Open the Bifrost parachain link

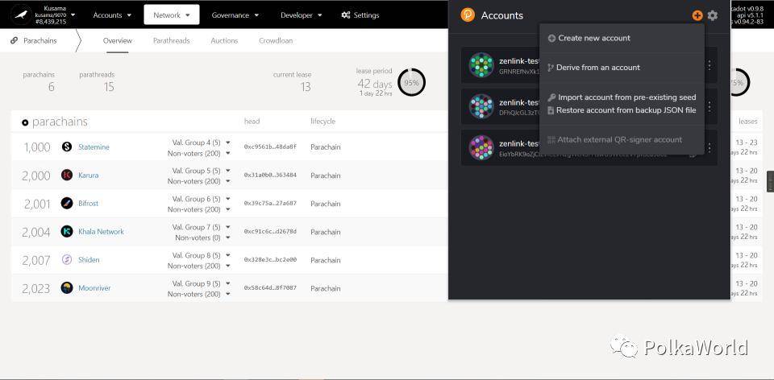pyautogui.click(x=89, y=204)
